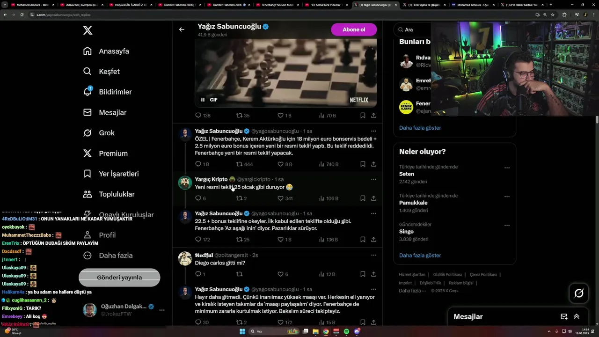The height and width of the screenshot is (337, 599).
Task: Click the Gönderi yayınla button
Action: pos(119,278)
